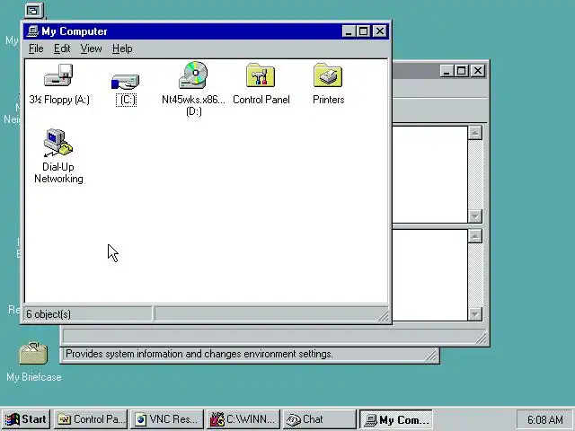
Task: Switch to the Chat taskbar button
Action: (320, 419)
